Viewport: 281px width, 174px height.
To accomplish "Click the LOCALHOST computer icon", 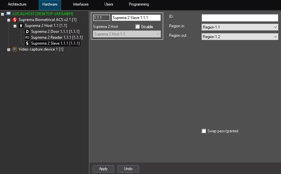I will [x=9, y=13].
